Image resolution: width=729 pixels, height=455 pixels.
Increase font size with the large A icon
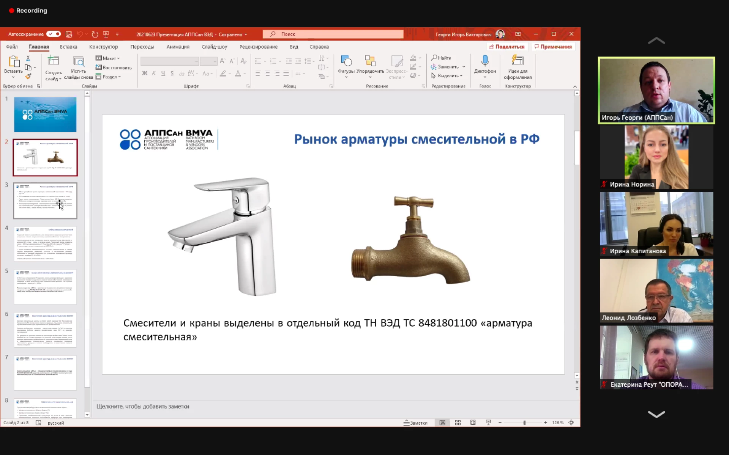point(222,61)
